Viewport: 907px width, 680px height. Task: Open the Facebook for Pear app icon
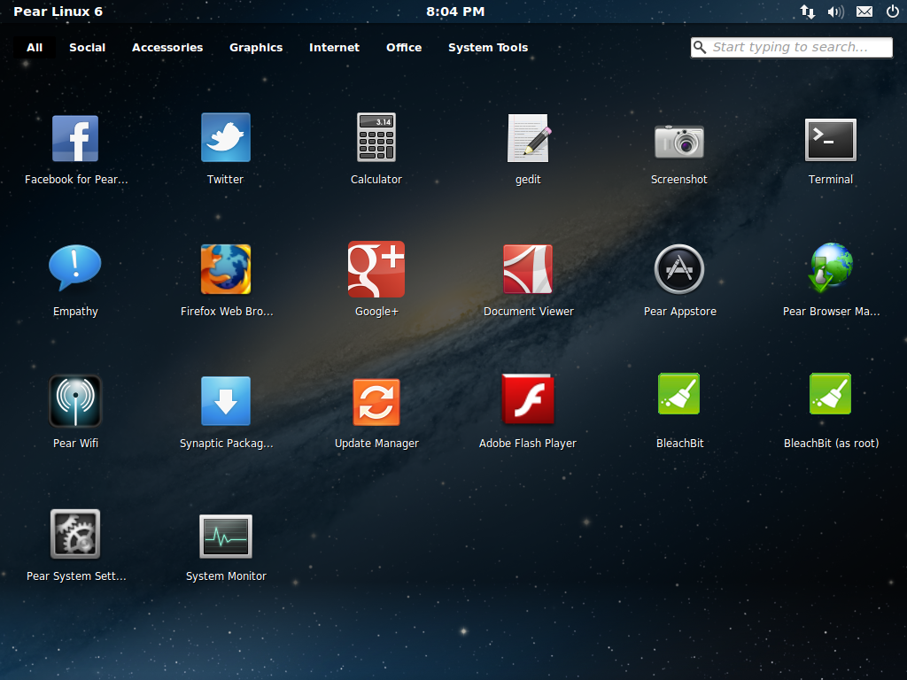click(75, 138)
